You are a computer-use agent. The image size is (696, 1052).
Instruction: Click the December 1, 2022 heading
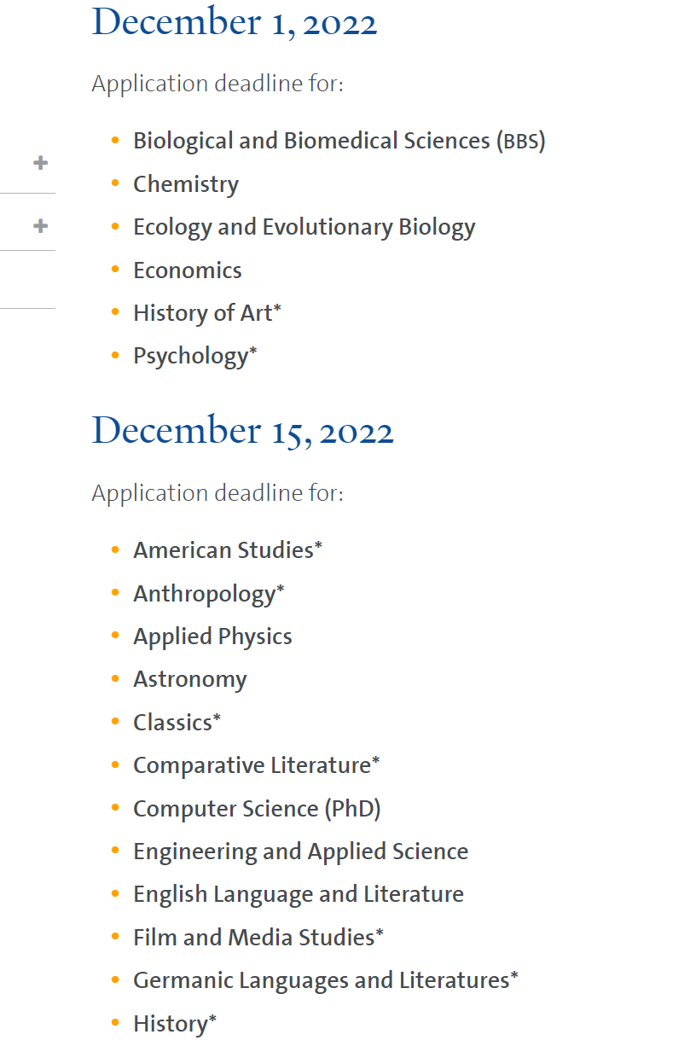(x=235, y=23)
